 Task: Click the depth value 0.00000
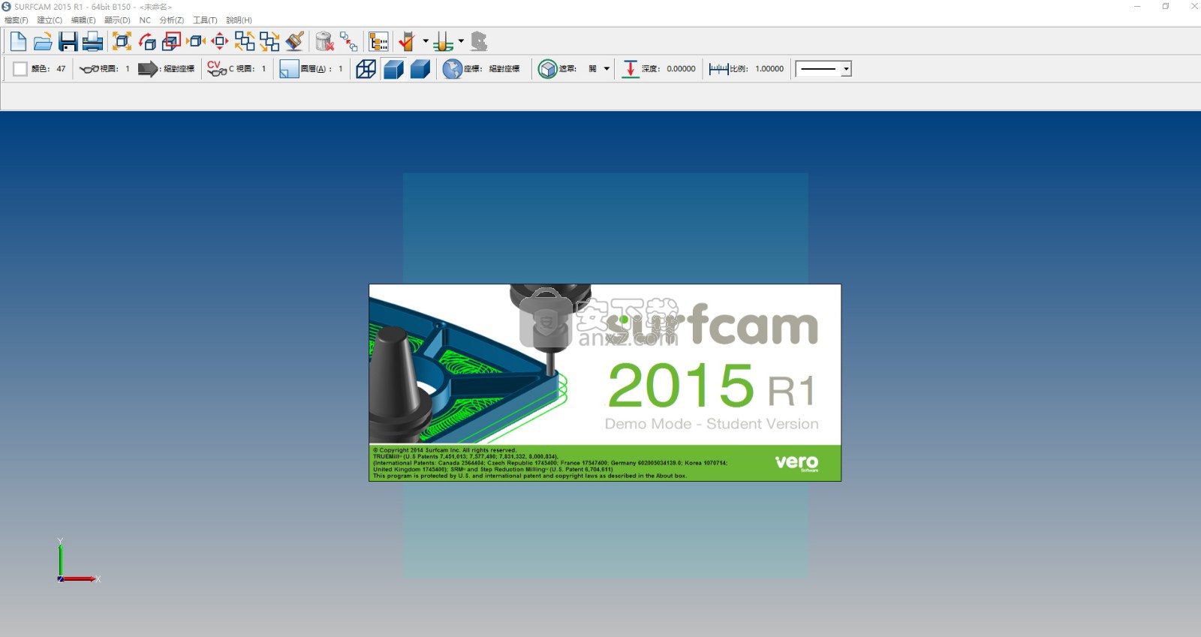tap(681, 69)
